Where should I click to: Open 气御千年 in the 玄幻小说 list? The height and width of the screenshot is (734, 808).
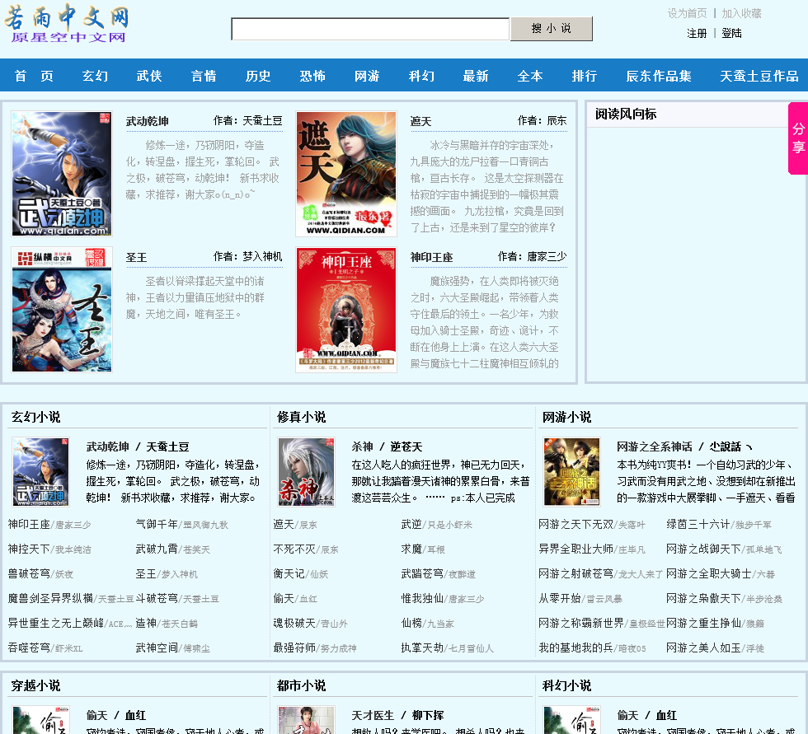point(157,525)
